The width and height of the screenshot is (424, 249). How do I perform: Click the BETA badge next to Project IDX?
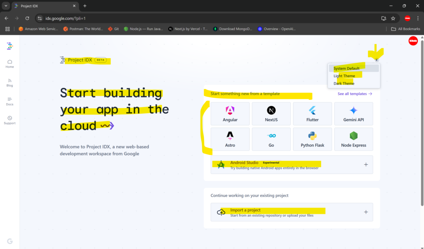coord(101,60)
